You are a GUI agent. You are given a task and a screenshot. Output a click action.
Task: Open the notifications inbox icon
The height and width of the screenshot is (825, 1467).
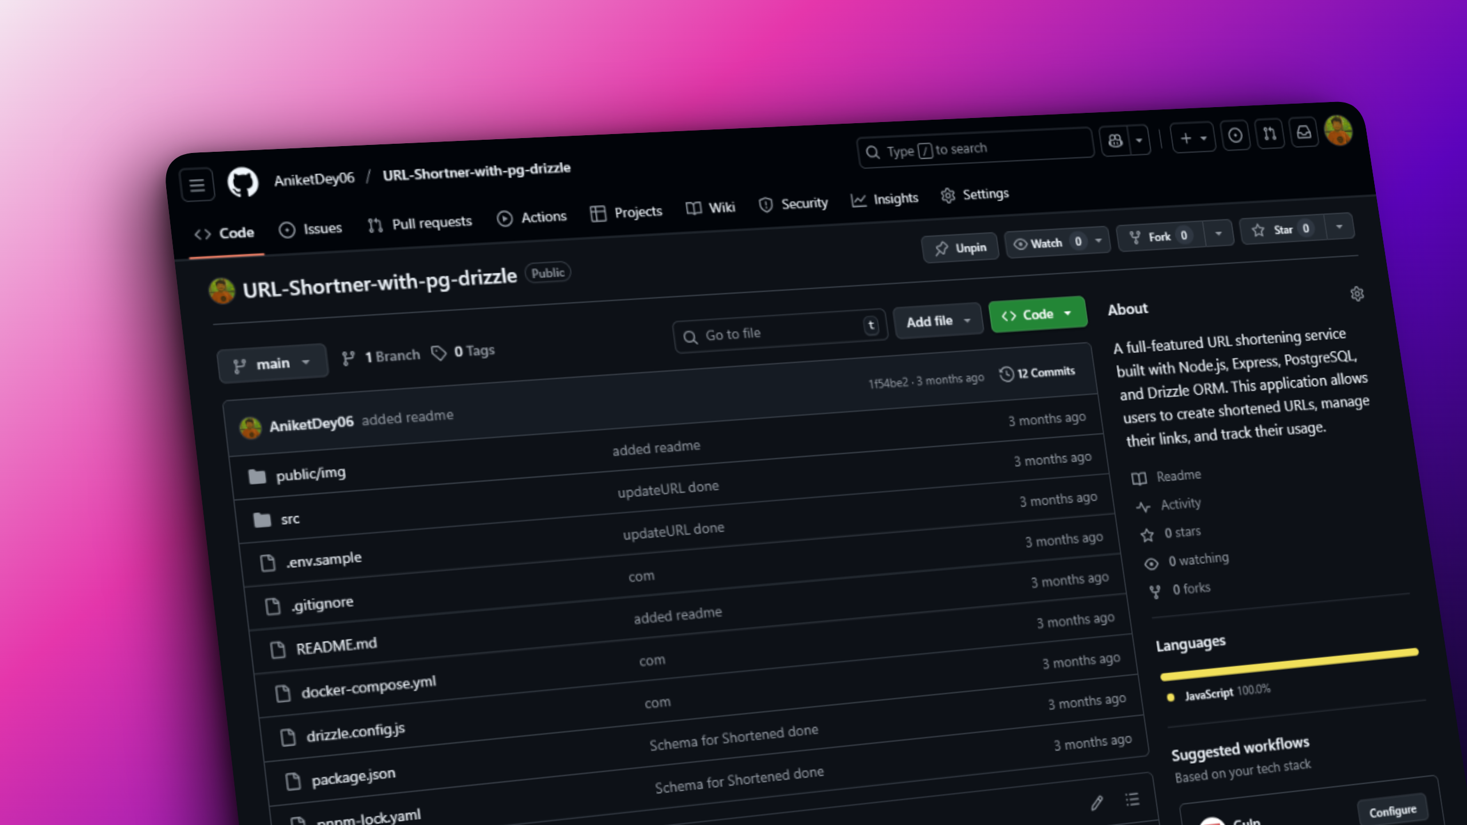pyautogui.click(x=1304, y=133)
